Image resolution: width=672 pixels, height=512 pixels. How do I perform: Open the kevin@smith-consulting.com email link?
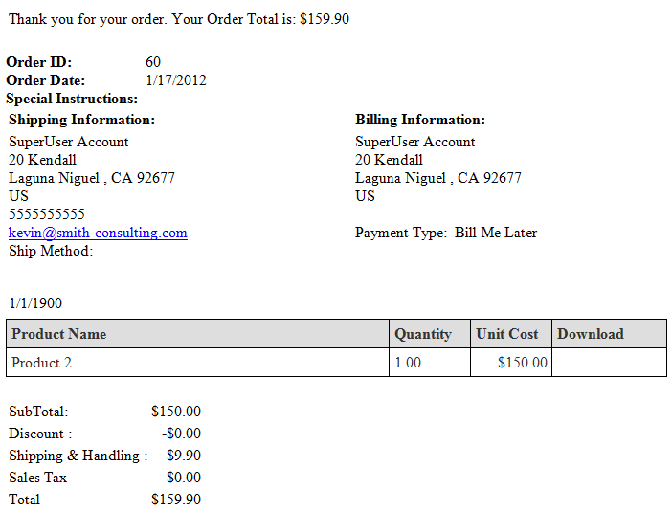(x=98, y=233)
